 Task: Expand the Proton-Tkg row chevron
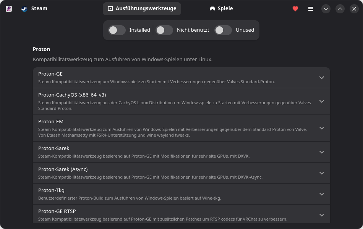point(322,194)
